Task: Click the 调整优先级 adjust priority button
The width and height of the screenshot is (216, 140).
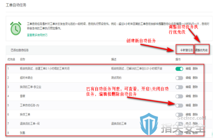Action: (x=201, y=50)
